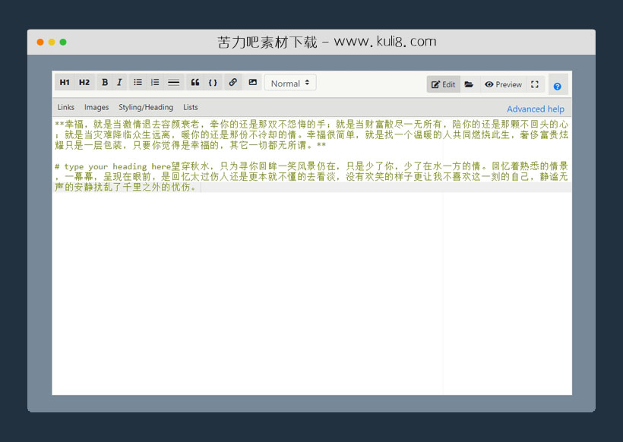Click the open folder icon
The width and height of the screenshot is (623, 442).
point(470,84)
